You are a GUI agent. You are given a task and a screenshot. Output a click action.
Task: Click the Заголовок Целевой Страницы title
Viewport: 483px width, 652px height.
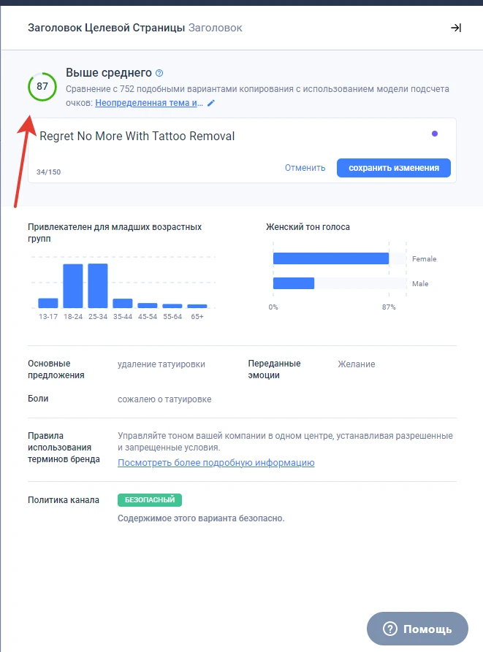(x=106, y=28)
